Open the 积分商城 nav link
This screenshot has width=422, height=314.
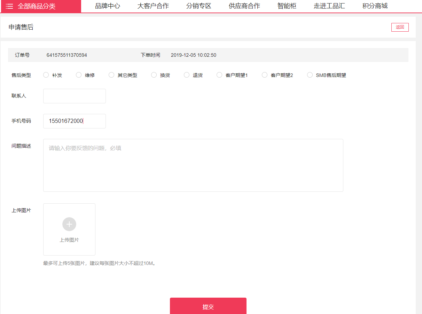pyautogui.click(x=375, y=6)
